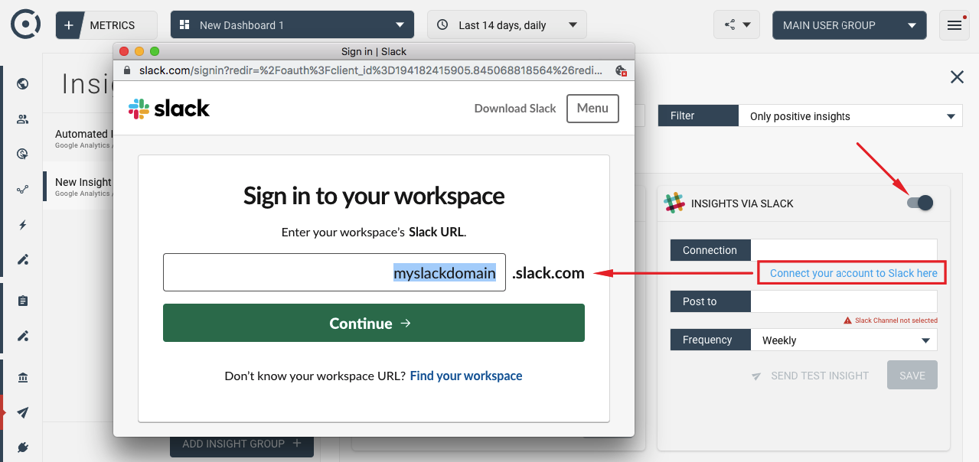Screen dimensions: 979x462
Task: Add a metric with plus Metrics button
Action: click(x=106, y=25)
